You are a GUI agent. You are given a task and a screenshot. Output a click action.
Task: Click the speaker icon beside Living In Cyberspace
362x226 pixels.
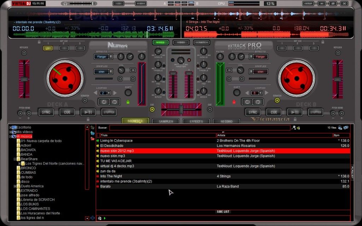[x=98, y=141]
